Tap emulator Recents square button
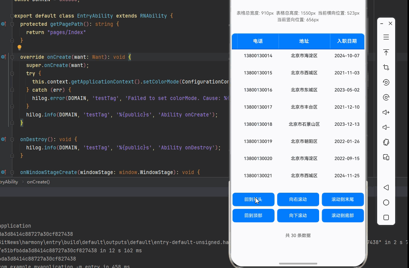 [x=386, y=217]
